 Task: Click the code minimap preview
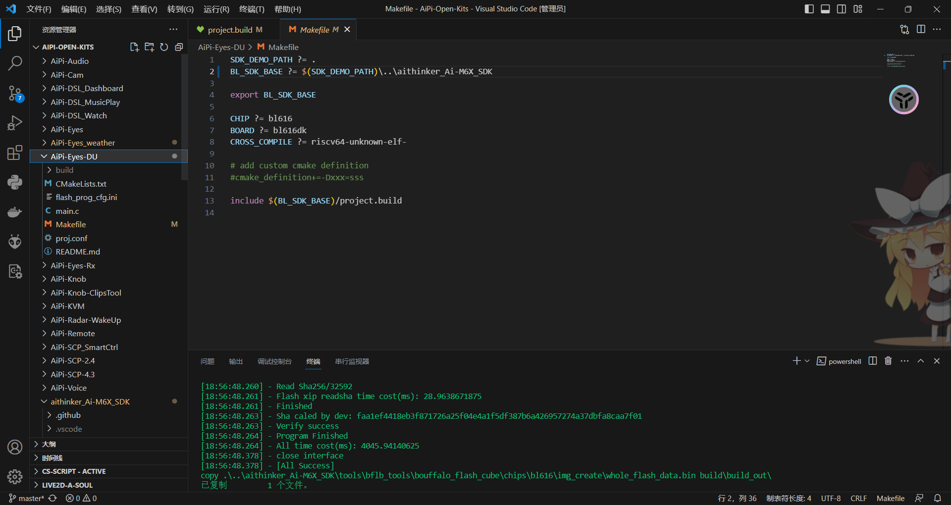pos(900,60)
